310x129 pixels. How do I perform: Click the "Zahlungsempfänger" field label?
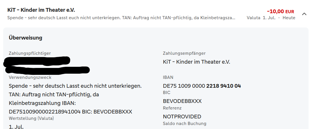pos(184,53)
